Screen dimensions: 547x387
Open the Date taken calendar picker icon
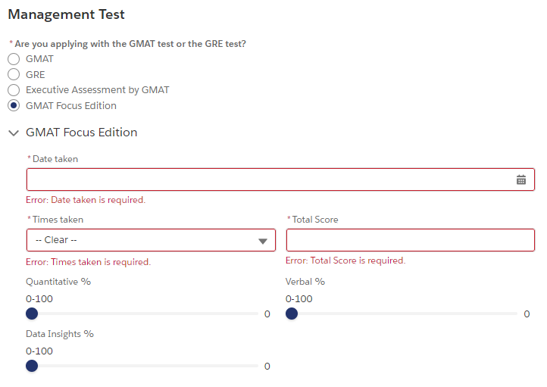(521, 179)
